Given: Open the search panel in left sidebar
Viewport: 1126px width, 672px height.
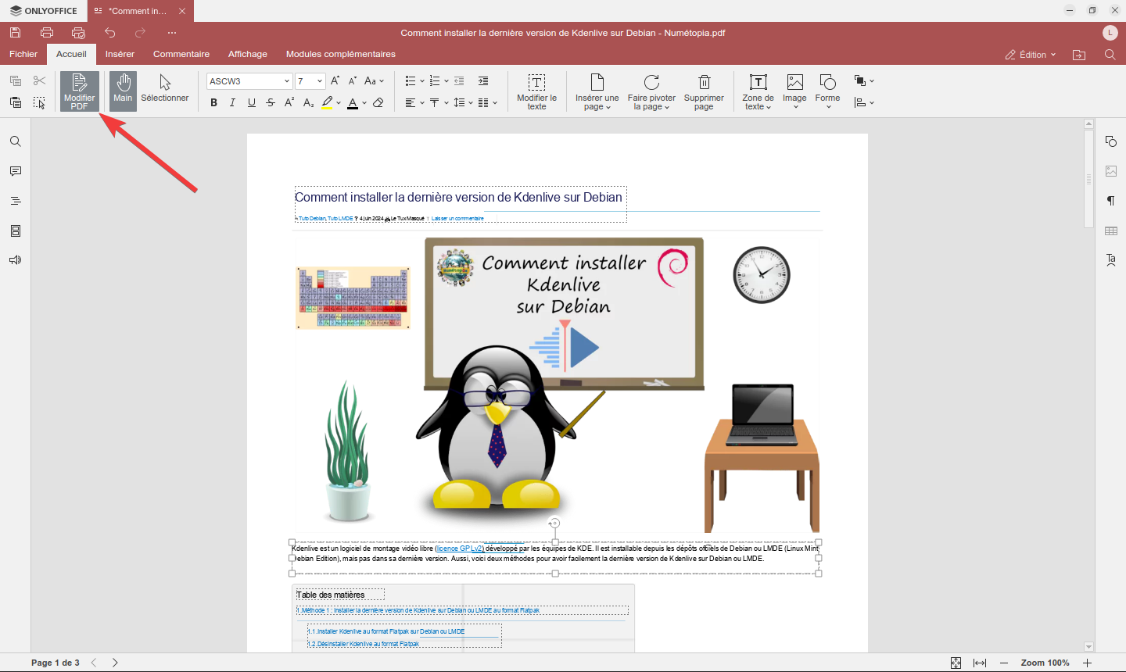Looking at the screenshot, I should coord(15,141).
